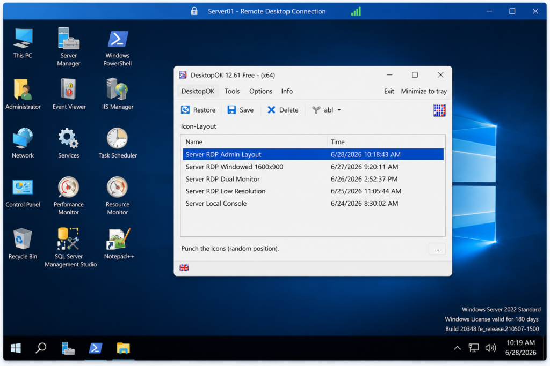Open the DesktopOK menu
550x366 pixels.
198,91
